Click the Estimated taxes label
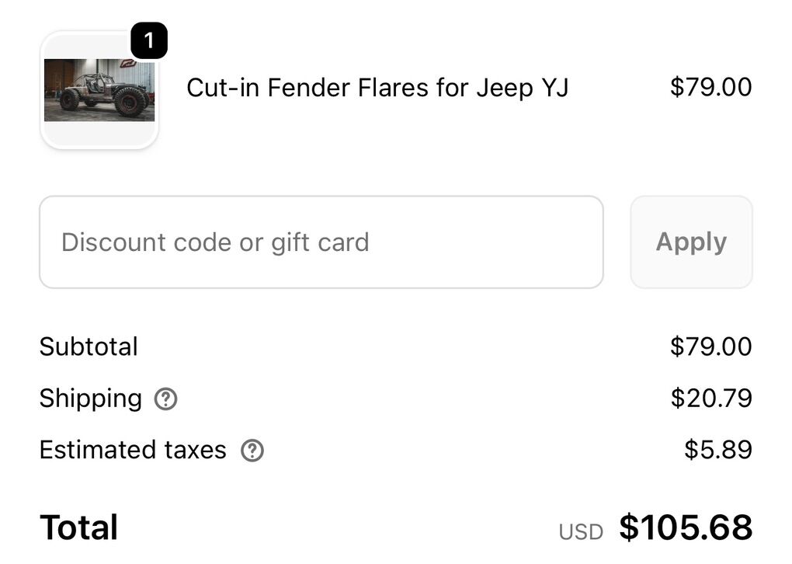Screen dimensions: 792x564 pyautogui.click(x=133, y=450)
